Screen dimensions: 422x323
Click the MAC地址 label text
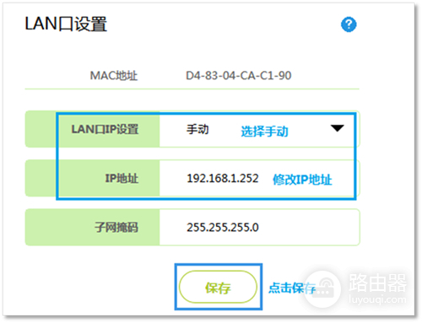114,75
